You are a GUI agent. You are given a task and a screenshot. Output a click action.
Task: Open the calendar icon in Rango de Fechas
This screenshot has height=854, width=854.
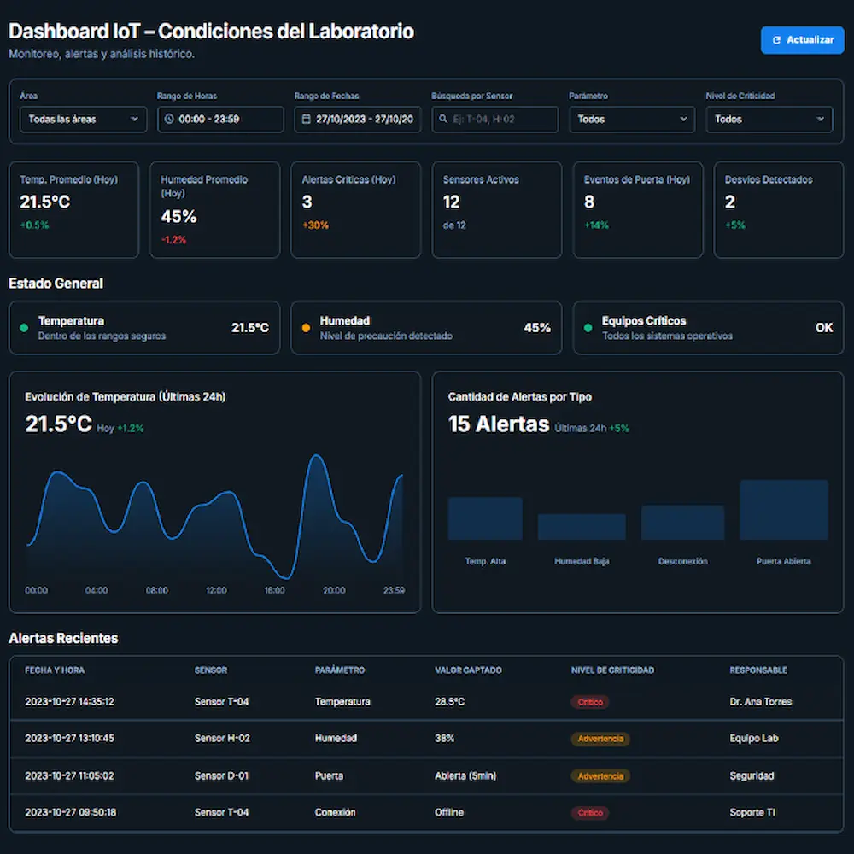point(305,120)
